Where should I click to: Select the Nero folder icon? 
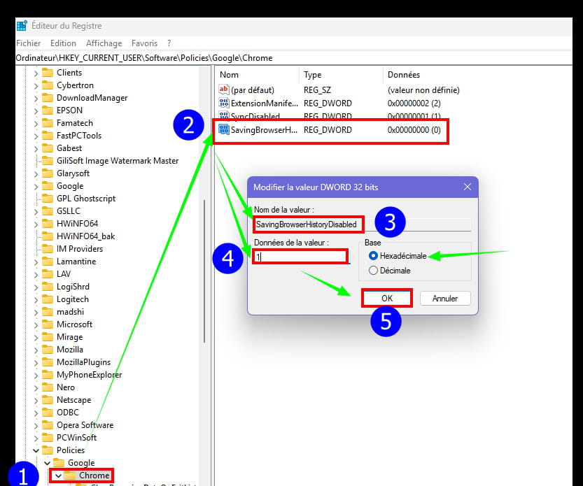[x=47, y=387]
